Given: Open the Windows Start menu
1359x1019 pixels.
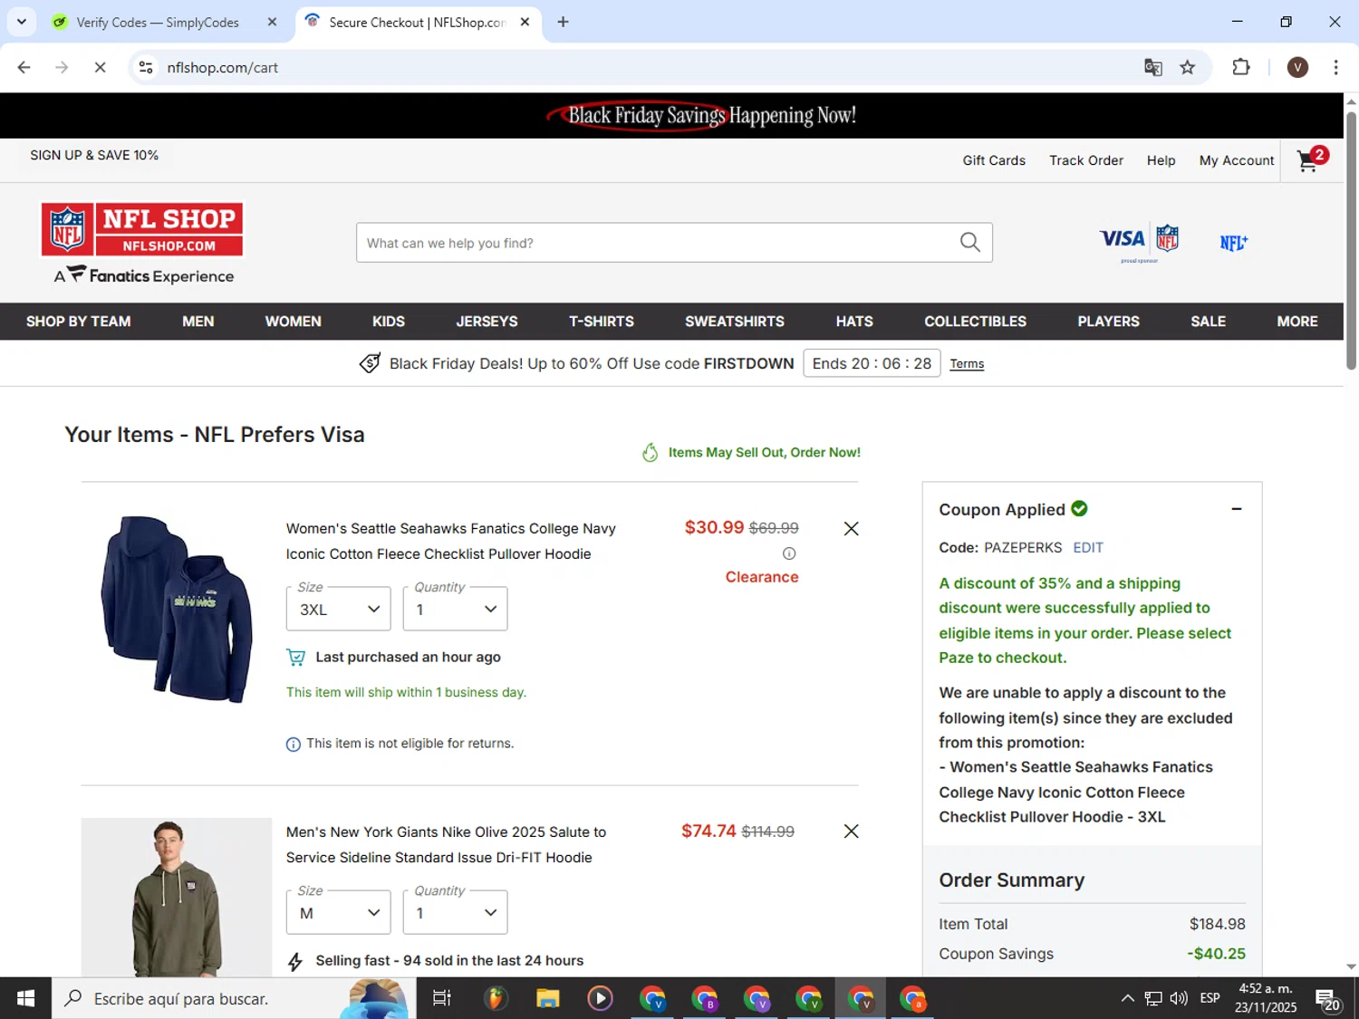Looking at the screenshot, I should [25, 998].
